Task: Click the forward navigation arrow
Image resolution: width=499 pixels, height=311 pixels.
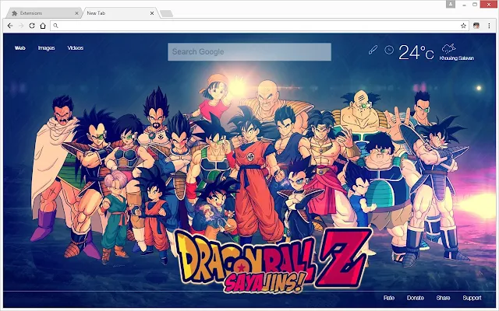Action: (x=21, y=26)
